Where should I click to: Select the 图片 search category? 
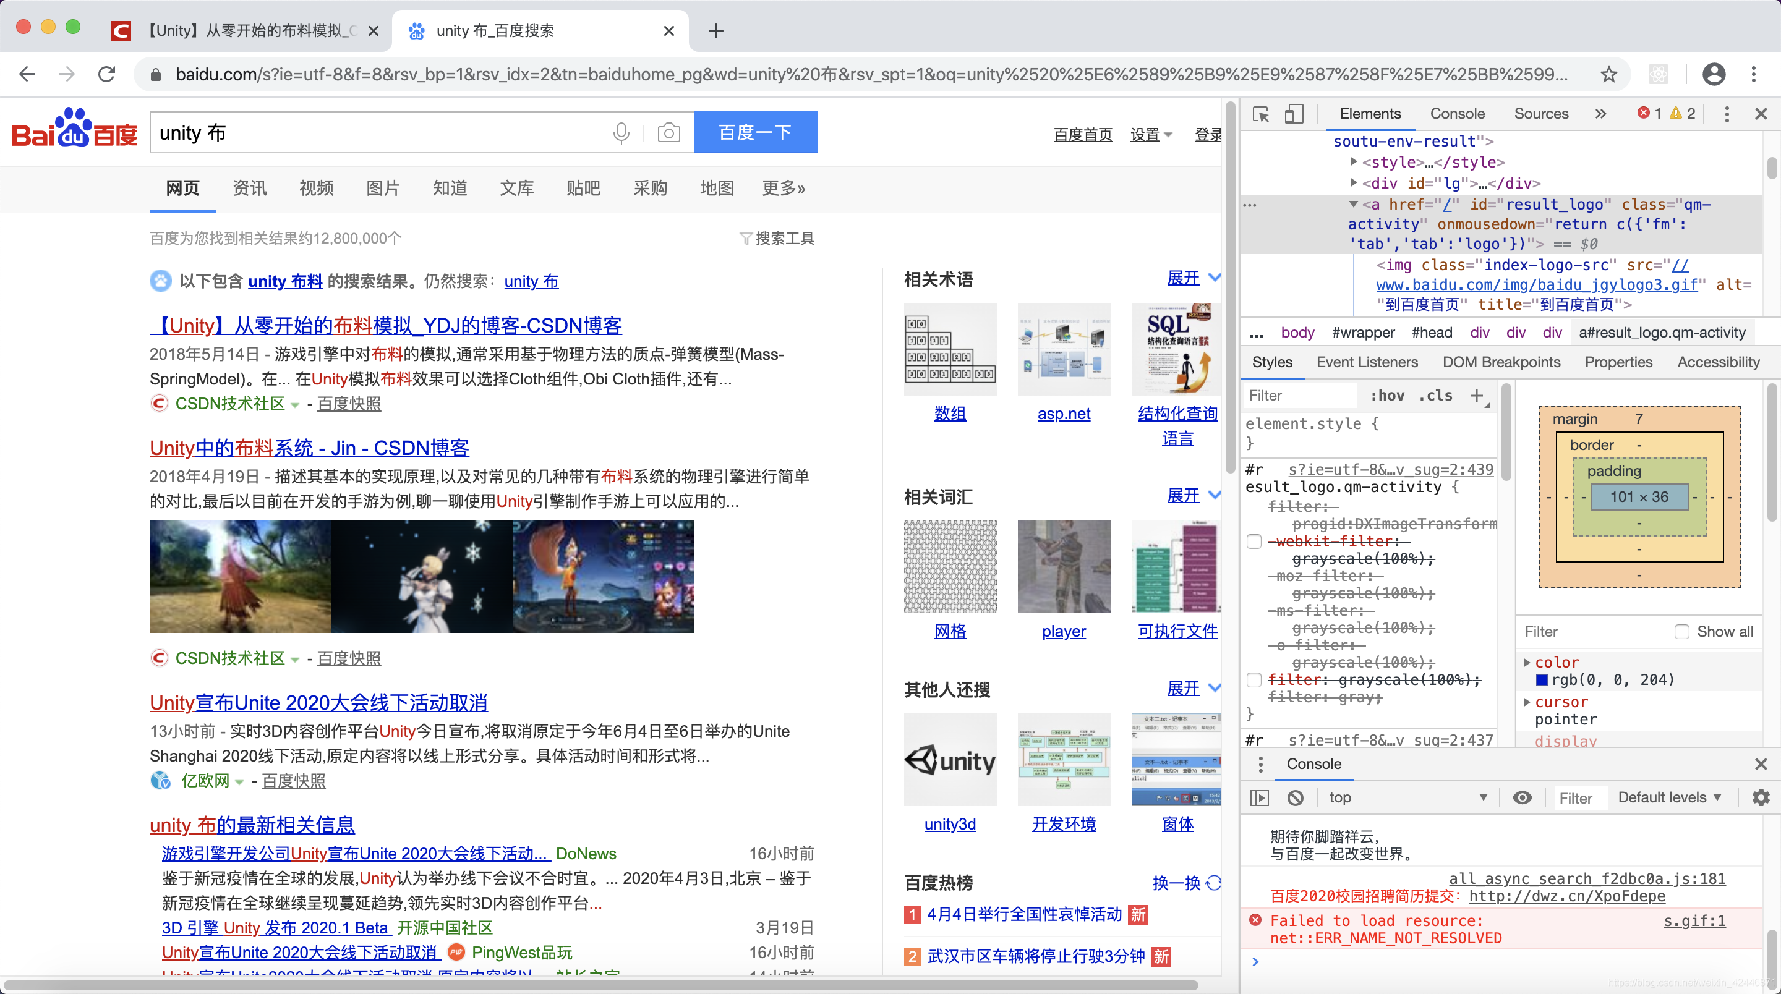(x=382, y=188)
